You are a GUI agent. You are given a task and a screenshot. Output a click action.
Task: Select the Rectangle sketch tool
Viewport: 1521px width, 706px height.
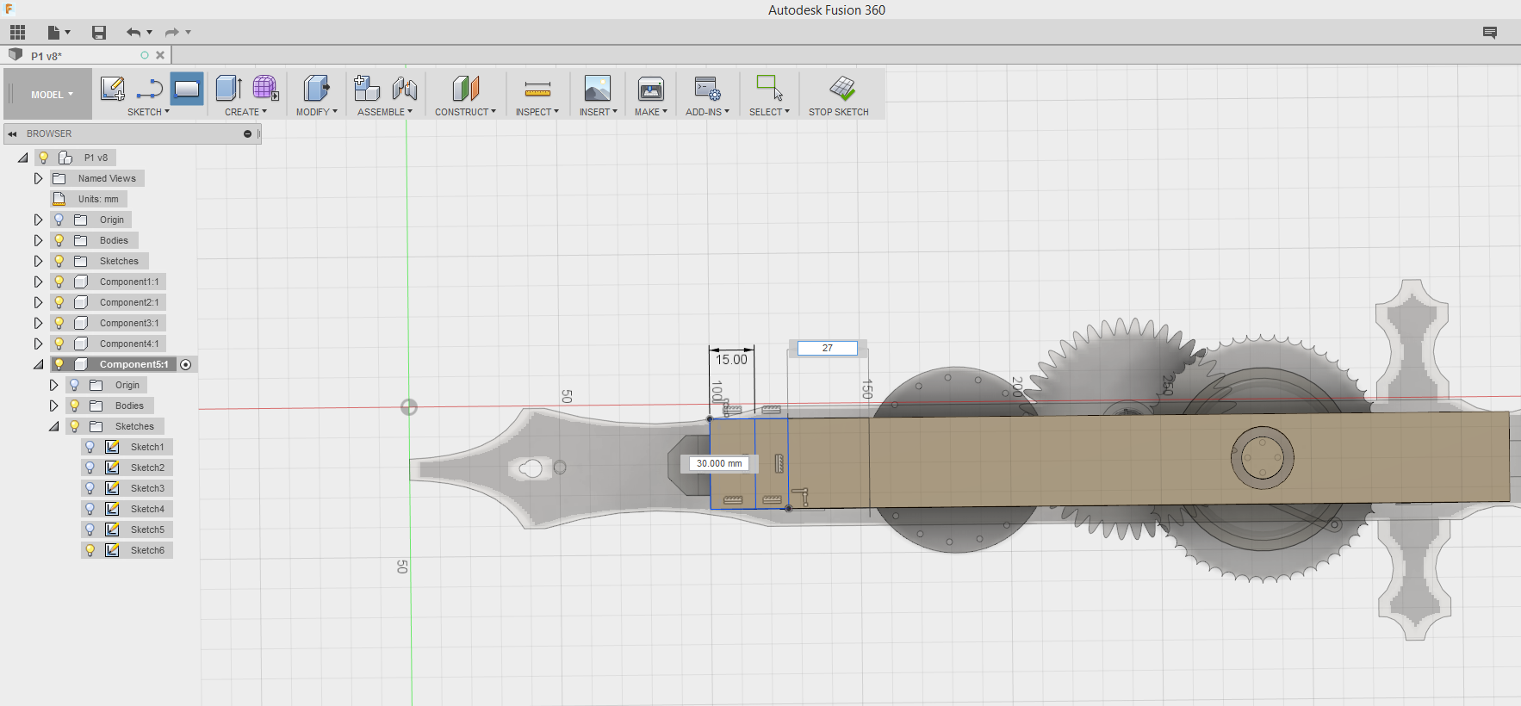click(187, 88)
